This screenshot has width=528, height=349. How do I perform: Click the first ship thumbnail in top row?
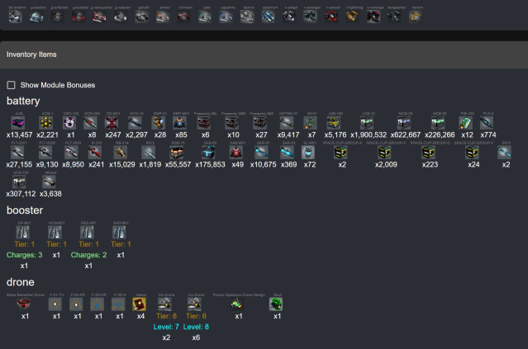(x=15, y=16)
